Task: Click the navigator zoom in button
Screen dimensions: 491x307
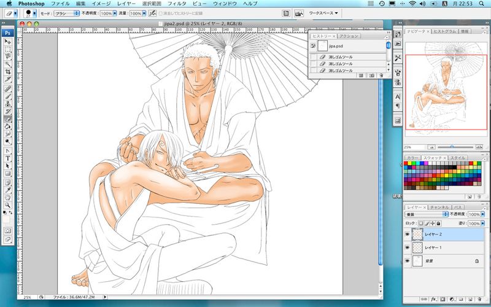Action: click(479, 147)
